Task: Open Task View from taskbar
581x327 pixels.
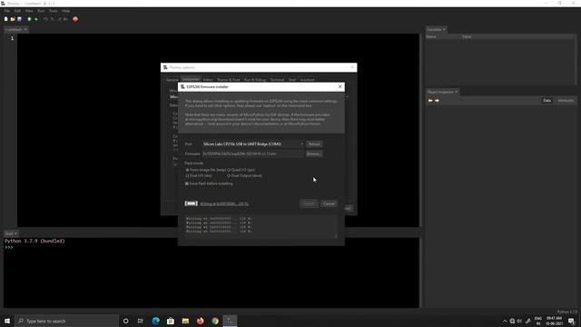Action: (141, 321)
